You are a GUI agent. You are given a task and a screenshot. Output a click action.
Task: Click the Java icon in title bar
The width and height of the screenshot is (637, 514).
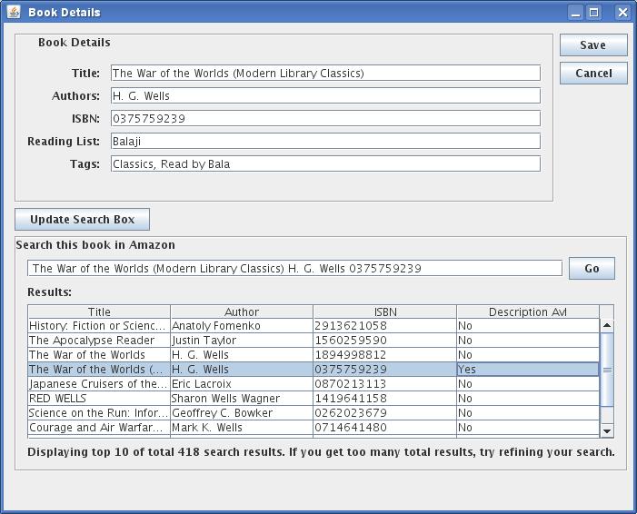[14, 13]
